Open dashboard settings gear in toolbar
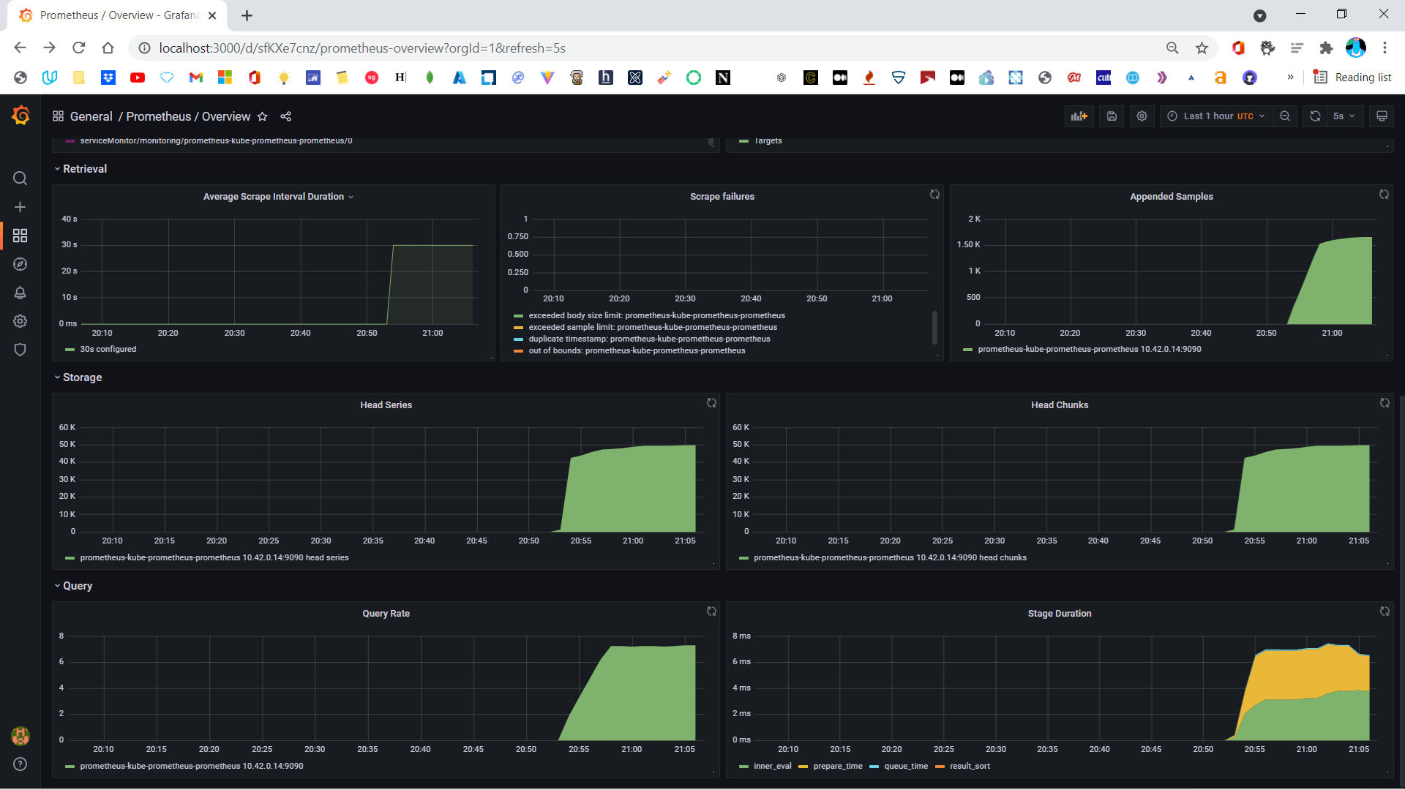Viewport: 1405px width, 790px height. coord(1142,116)
